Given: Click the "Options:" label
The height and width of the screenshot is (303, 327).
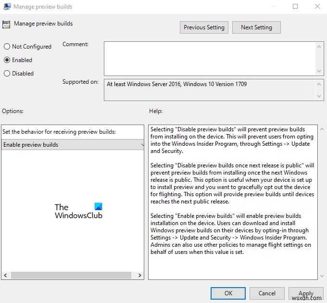Looking at the screenshot, I should [13, 111].
